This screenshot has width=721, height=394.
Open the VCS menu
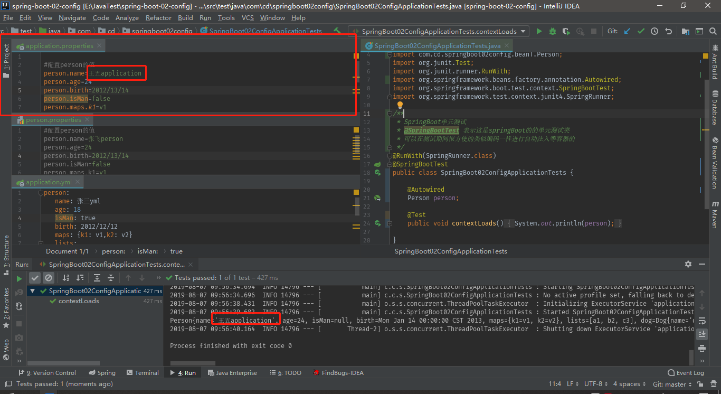coord(248,17)
